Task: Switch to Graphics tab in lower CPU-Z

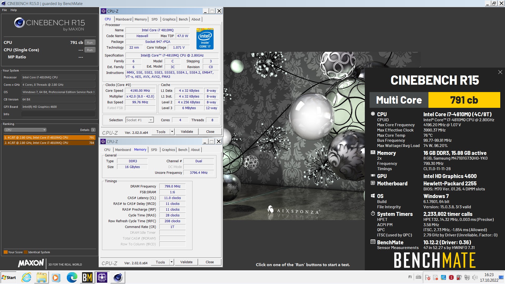Action: pos(168,150)
